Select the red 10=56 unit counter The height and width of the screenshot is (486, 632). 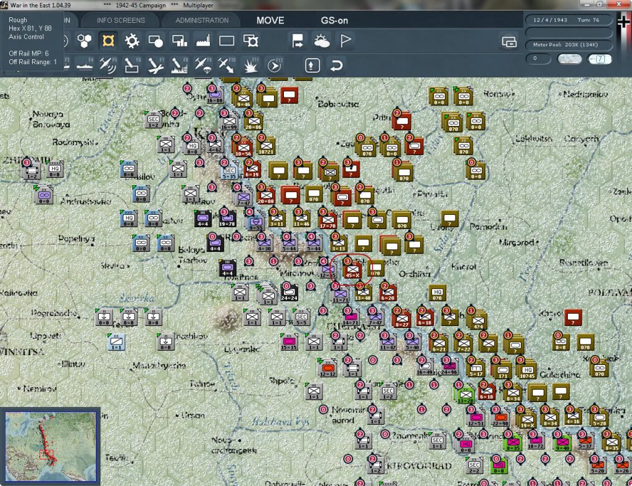(x=243, y=148)
